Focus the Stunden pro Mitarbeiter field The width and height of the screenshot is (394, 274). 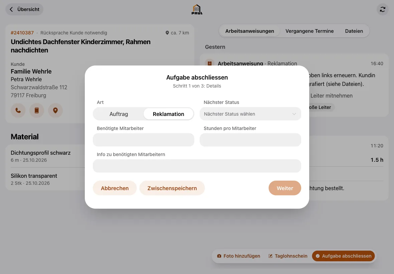click(250, 140)
